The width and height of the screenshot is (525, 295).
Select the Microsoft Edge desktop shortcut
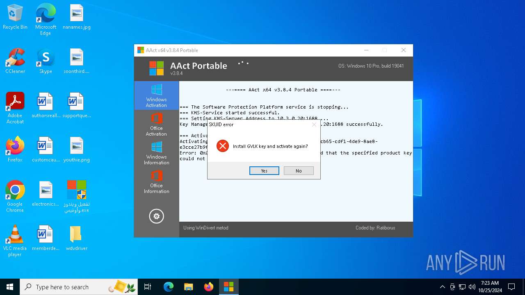pyautogui.click(x=46, y=20)
